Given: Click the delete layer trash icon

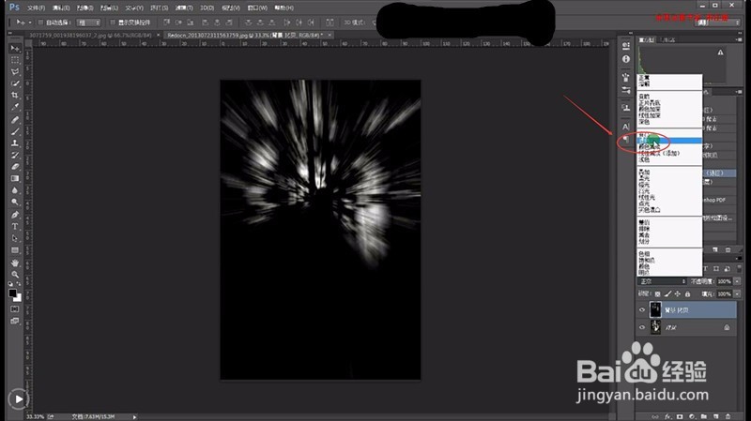Looking at the screenshot, I should pos(728,416).
